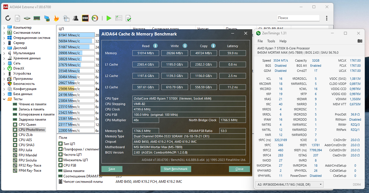Screen dimensions: 369x193
Task: Select the FPU Mandel test
Action: [27, 155]
